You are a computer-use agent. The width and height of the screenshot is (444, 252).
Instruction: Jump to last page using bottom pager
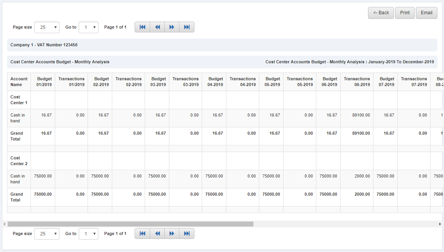[186, 233]
